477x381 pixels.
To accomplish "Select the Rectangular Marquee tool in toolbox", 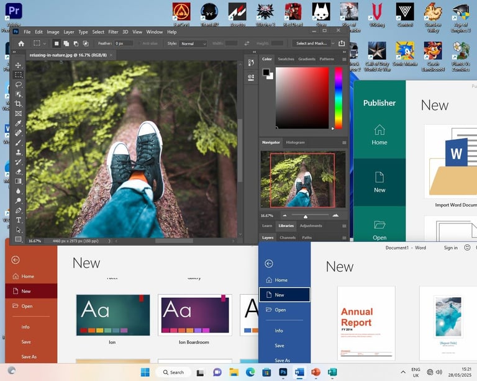I will (18, 74).
